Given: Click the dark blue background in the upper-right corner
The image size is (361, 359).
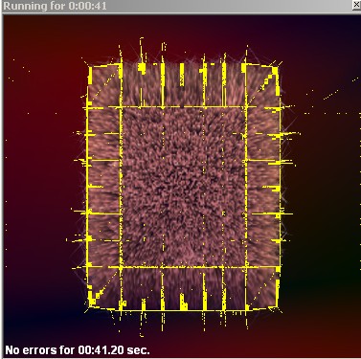Looking at the screenshot, I should click(332, 35).
